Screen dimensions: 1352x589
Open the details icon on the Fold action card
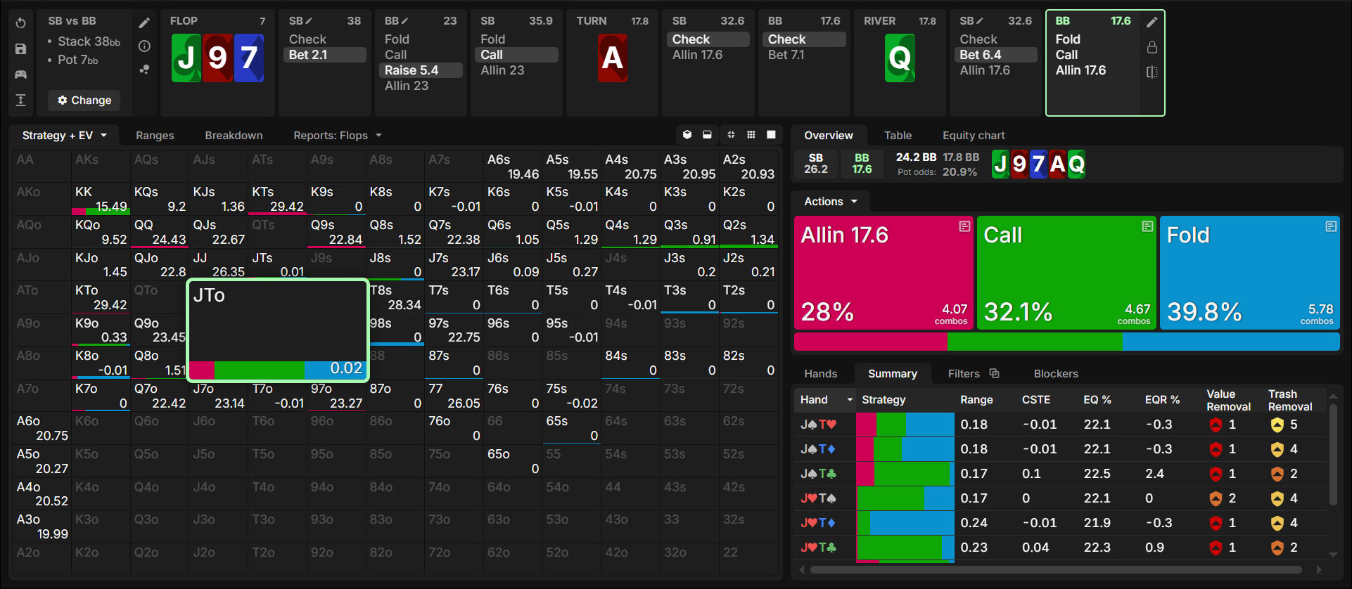pyautogui.click(x=1331, y=226)
